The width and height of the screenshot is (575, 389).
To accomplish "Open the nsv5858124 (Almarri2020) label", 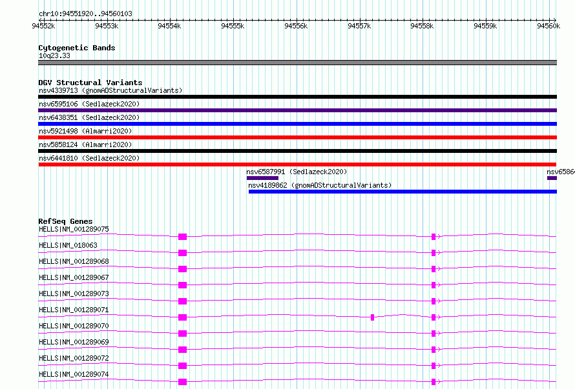I will [x=85, y=145].
